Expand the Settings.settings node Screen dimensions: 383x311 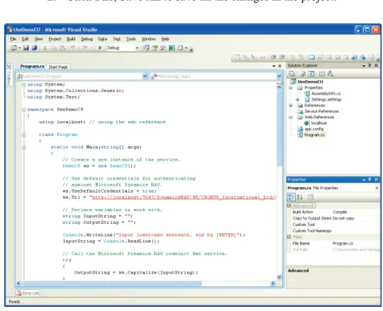[x=297, y=99]
